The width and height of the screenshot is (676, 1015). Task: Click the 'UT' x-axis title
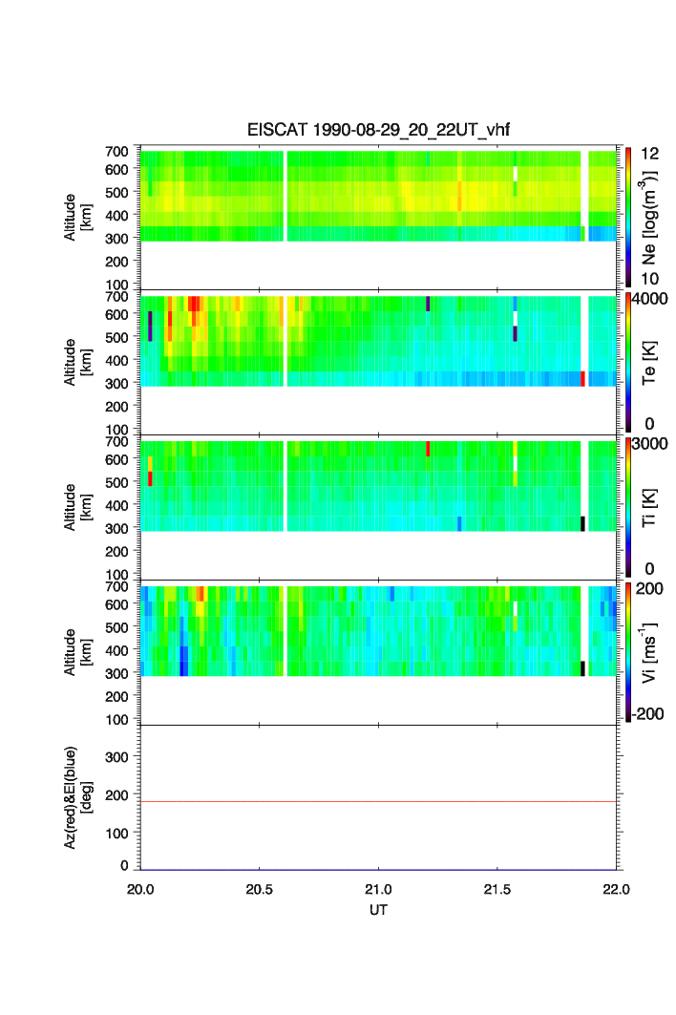378,909
